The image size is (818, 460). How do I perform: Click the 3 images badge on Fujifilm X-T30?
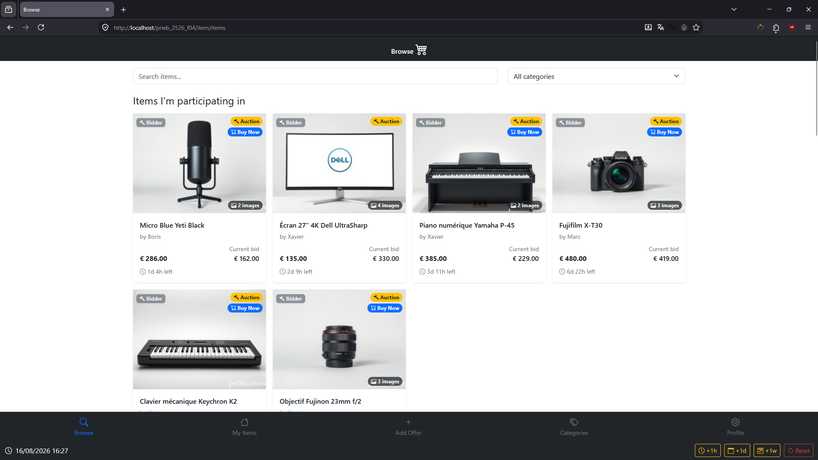pyautogui.click(x=665, y=205)
